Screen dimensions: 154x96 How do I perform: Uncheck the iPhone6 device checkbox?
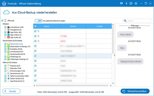point(2,20)
